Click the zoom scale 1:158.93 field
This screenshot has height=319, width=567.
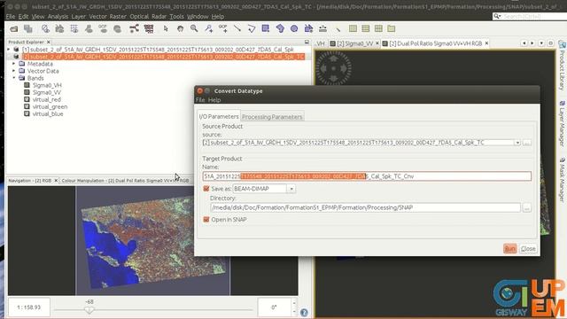[x=29, y=307]
